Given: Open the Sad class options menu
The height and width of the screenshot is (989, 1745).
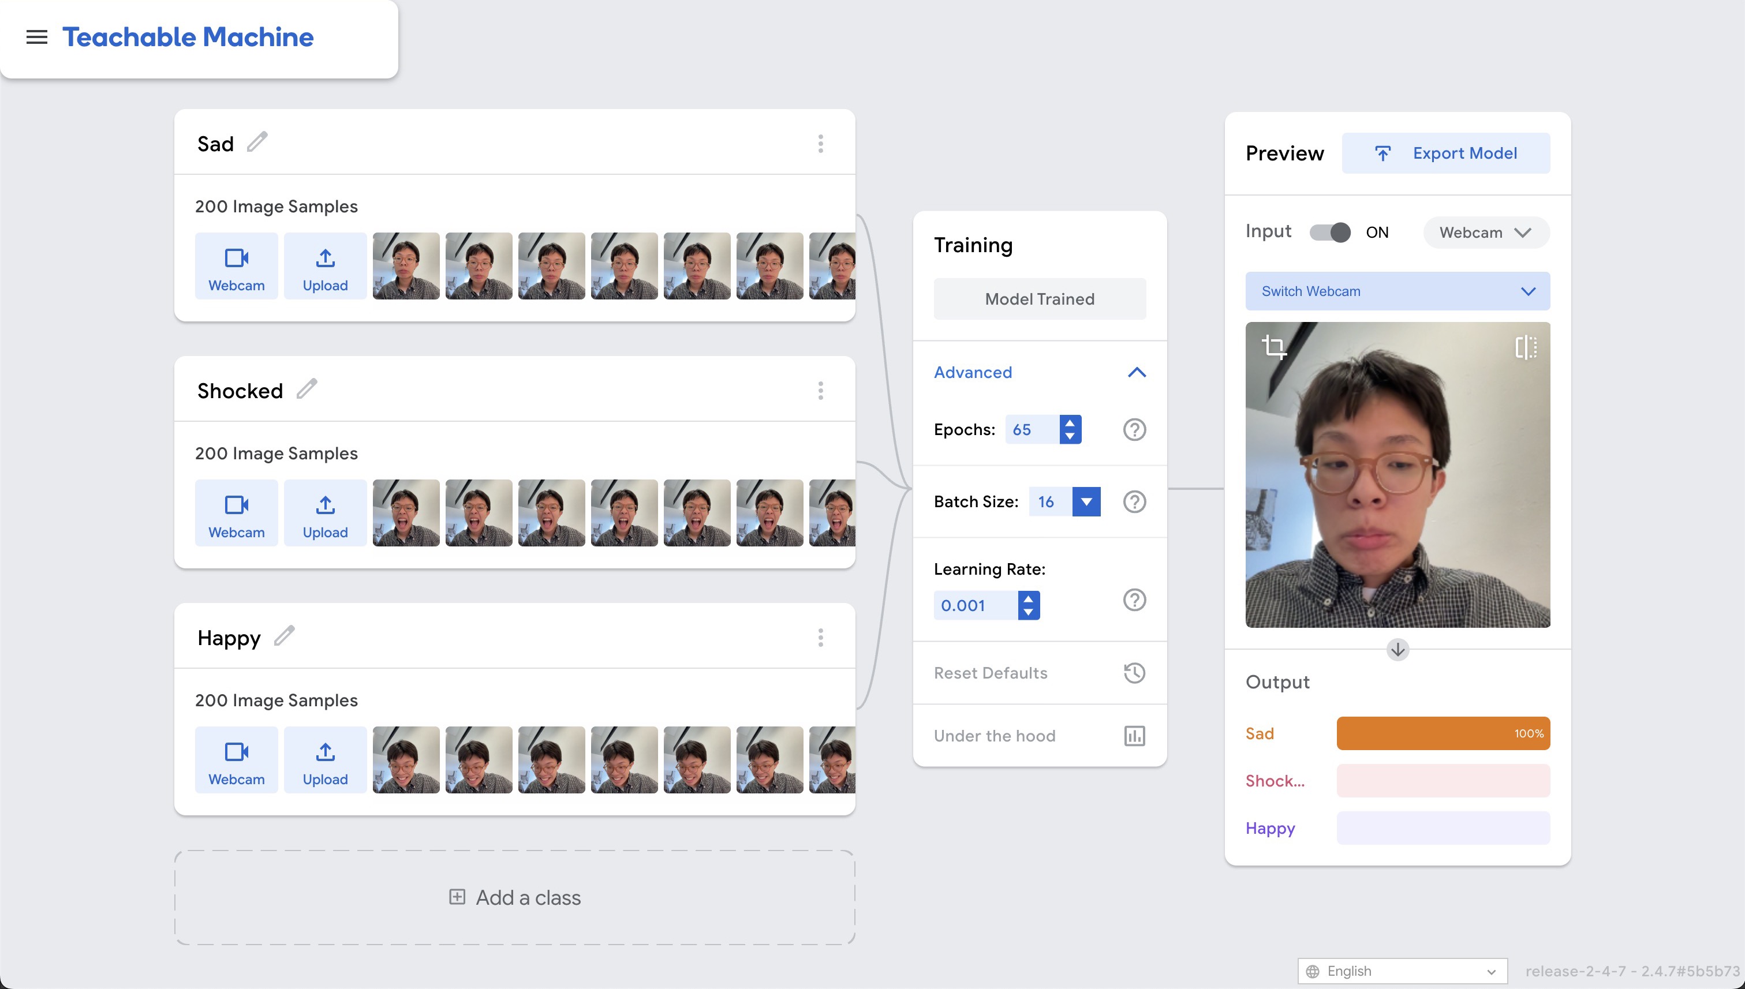Looking at the screenshot, I should (820, 143).
